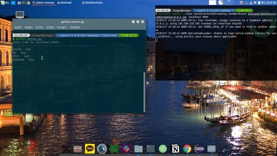Click the 'could can' output line
Screen dimensions: 277x156
(x=22, y=49)
